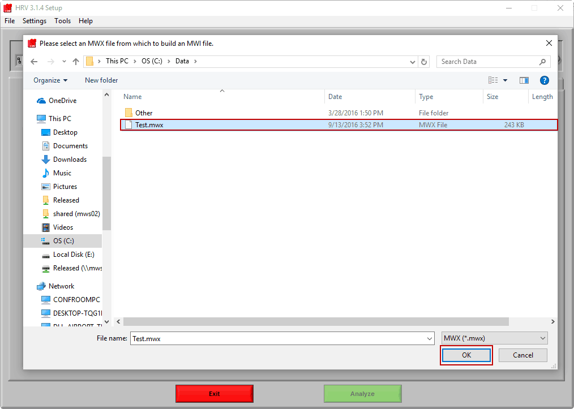Select the Other folder icon

pyautogui.click(x=128, y=113)
